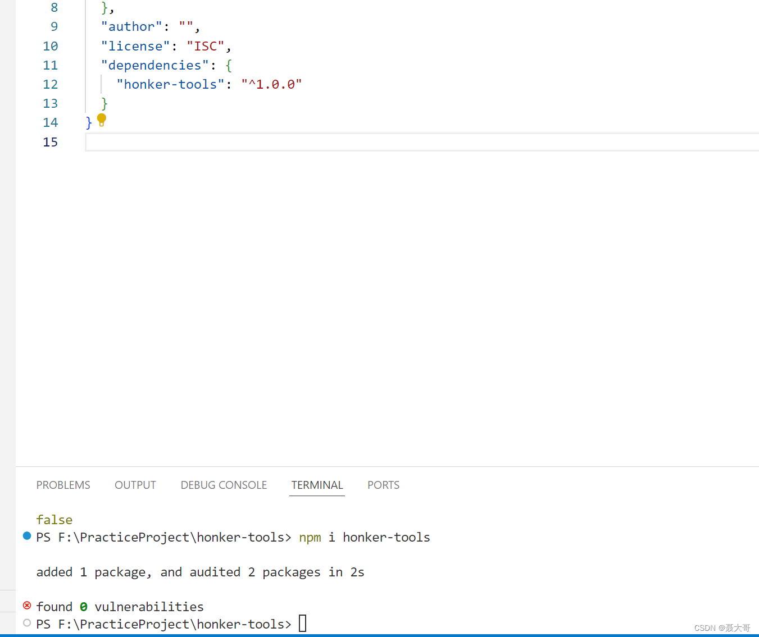Click line number 10 in the gutter
Viewport: 759px width, 637px height.
point(51,46)
